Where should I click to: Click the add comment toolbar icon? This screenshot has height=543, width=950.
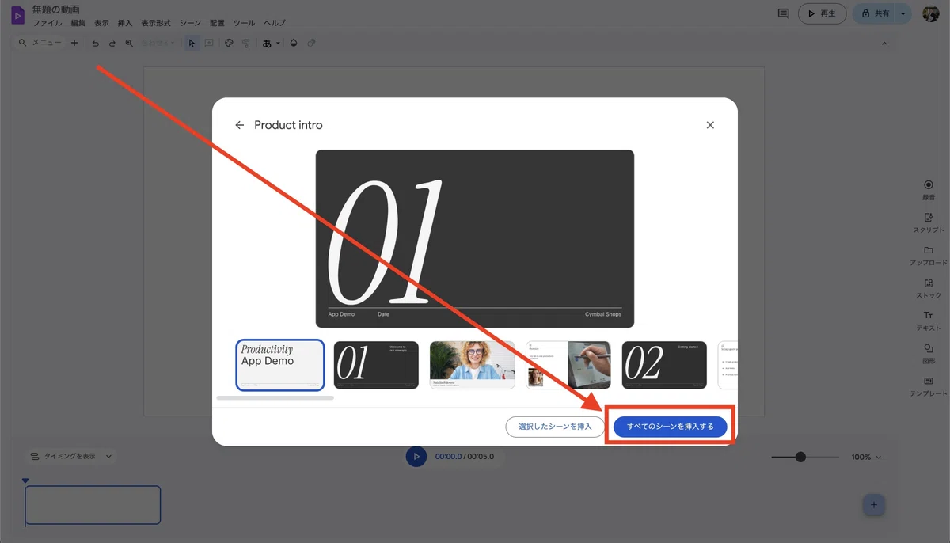click(209, 44)
